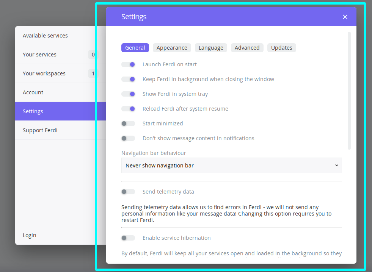Switch to the Appearance tab
372x272 pixels.
[x=172, y=48]
